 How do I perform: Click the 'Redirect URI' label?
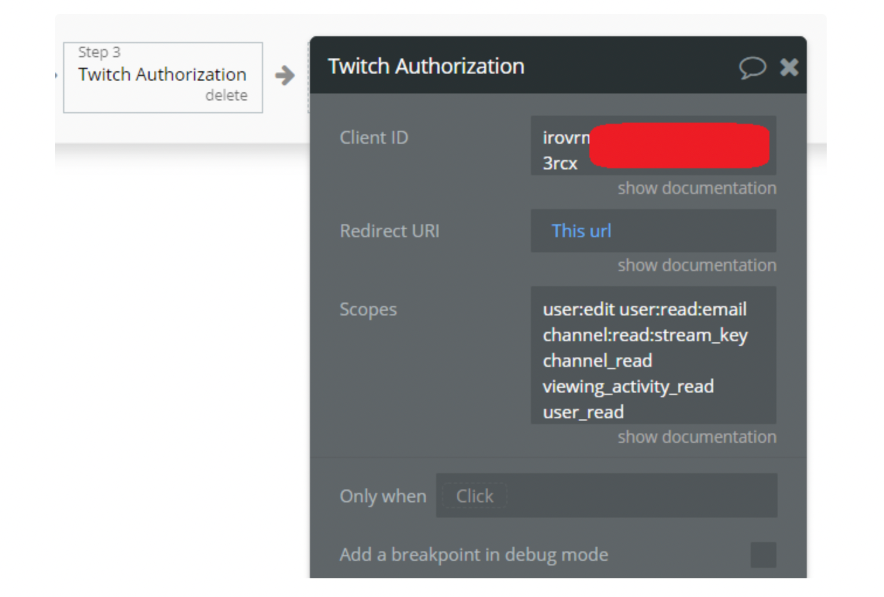click(x=389, y=231)
